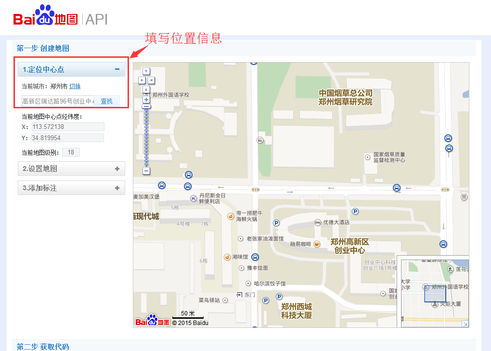Click the marker dot for 菜鸟驿站
The width and height of the screenshot is (491, 351).
[x=225, y=300]
